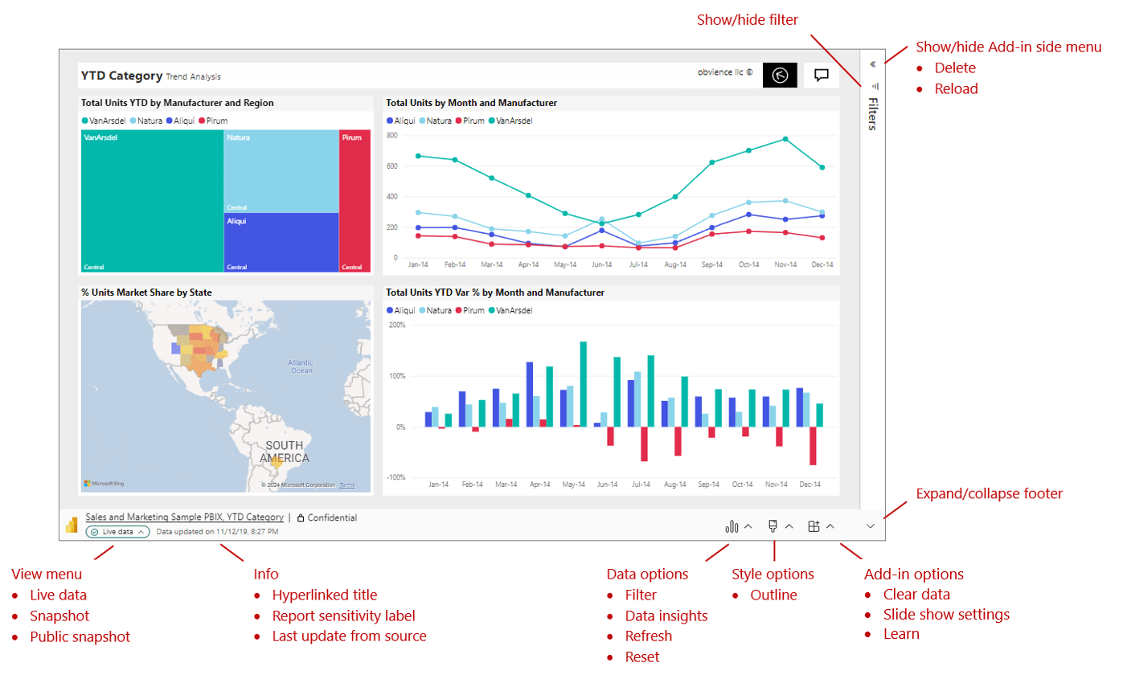Image resolution: width=1123 pixels, height=679 pixels.
Task: Expand the Live data view menu
Action: [x=117, y=532]
